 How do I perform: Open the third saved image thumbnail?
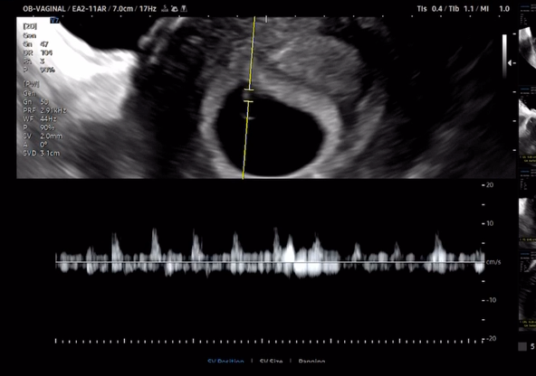[528, 208]
